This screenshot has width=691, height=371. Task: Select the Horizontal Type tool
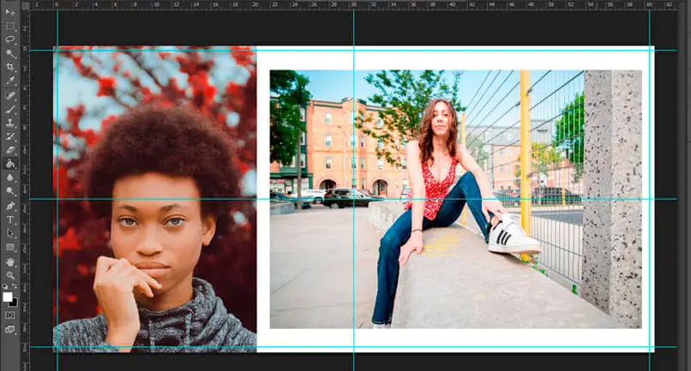coord(10,219)
